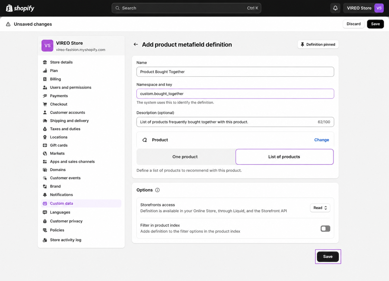Click Save in the unsaved changes bar

[375, 24]
